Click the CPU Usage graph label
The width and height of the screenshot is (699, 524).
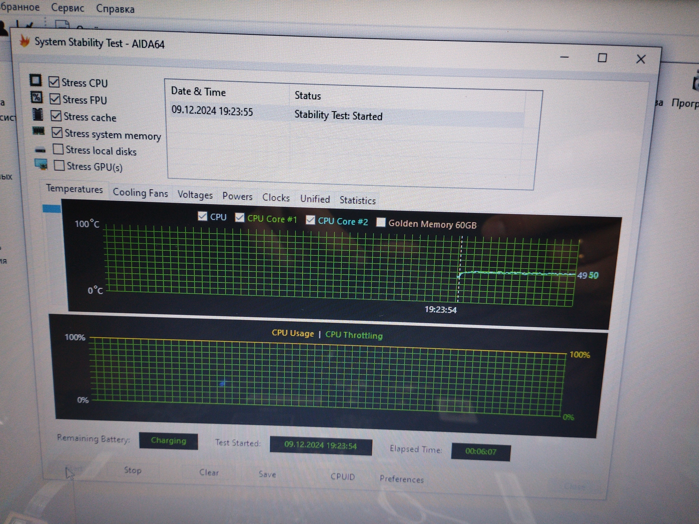293,333
